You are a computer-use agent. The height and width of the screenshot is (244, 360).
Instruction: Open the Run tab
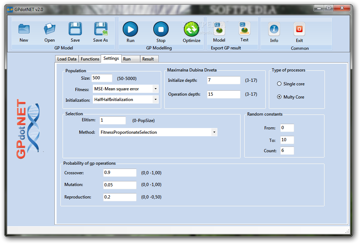click(131, 59)
